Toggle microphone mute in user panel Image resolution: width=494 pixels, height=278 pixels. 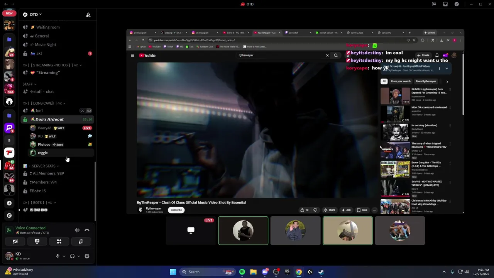coord(58,256)
